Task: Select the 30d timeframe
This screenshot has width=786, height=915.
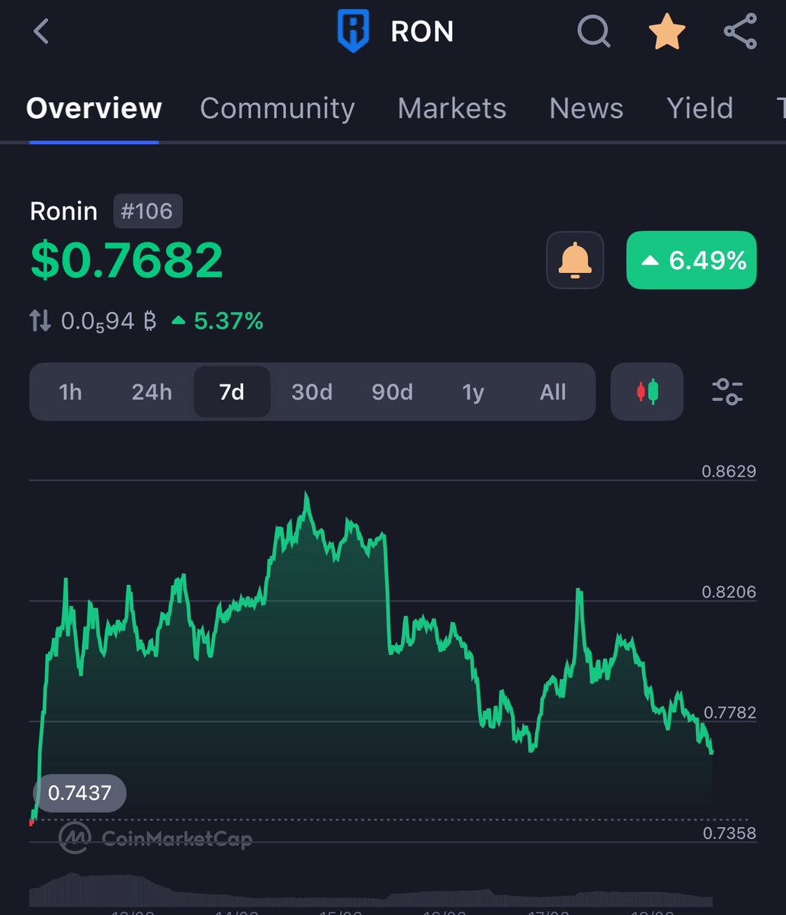Action: click(312, 392)
